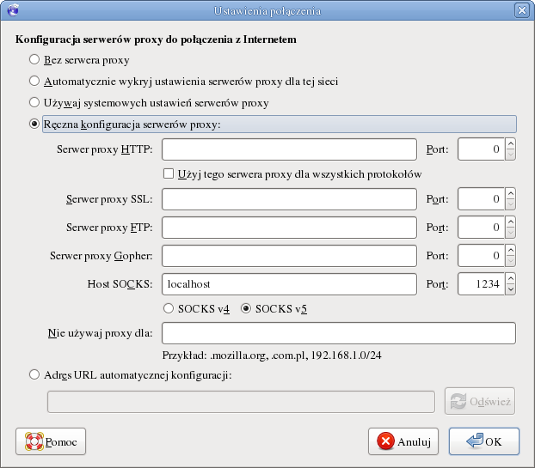The height and width of the screenshot is (468, 535).
Task: Click the Host SOCKS field containing localhost
Action: (x=289, y=283)
